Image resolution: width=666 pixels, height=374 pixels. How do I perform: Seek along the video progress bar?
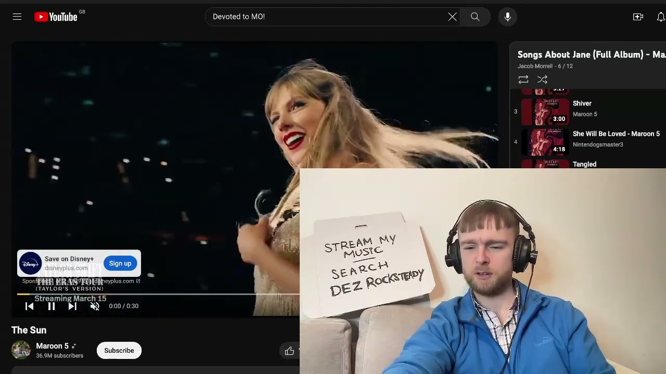click(x=158, y=294)
